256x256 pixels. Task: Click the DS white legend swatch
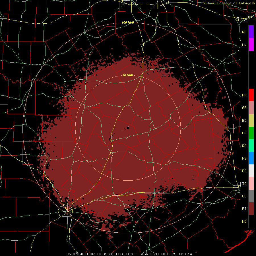coord(251,171)
